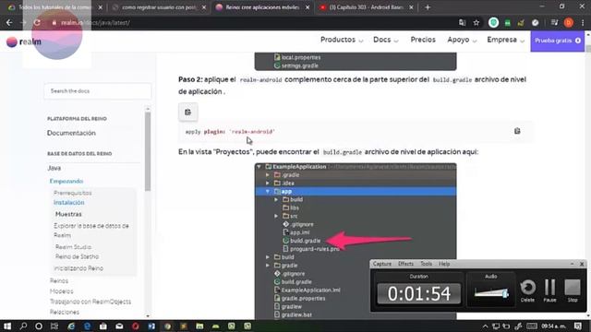591x332 pixels.
Task: Open Help menu in recorder
Action: (x=444, y=264)
